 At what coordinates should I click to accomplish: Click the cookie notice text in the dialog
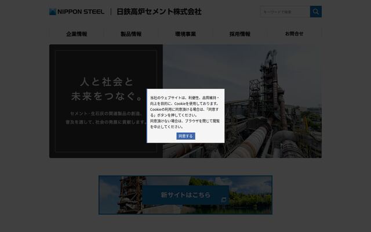click(185, 112)
